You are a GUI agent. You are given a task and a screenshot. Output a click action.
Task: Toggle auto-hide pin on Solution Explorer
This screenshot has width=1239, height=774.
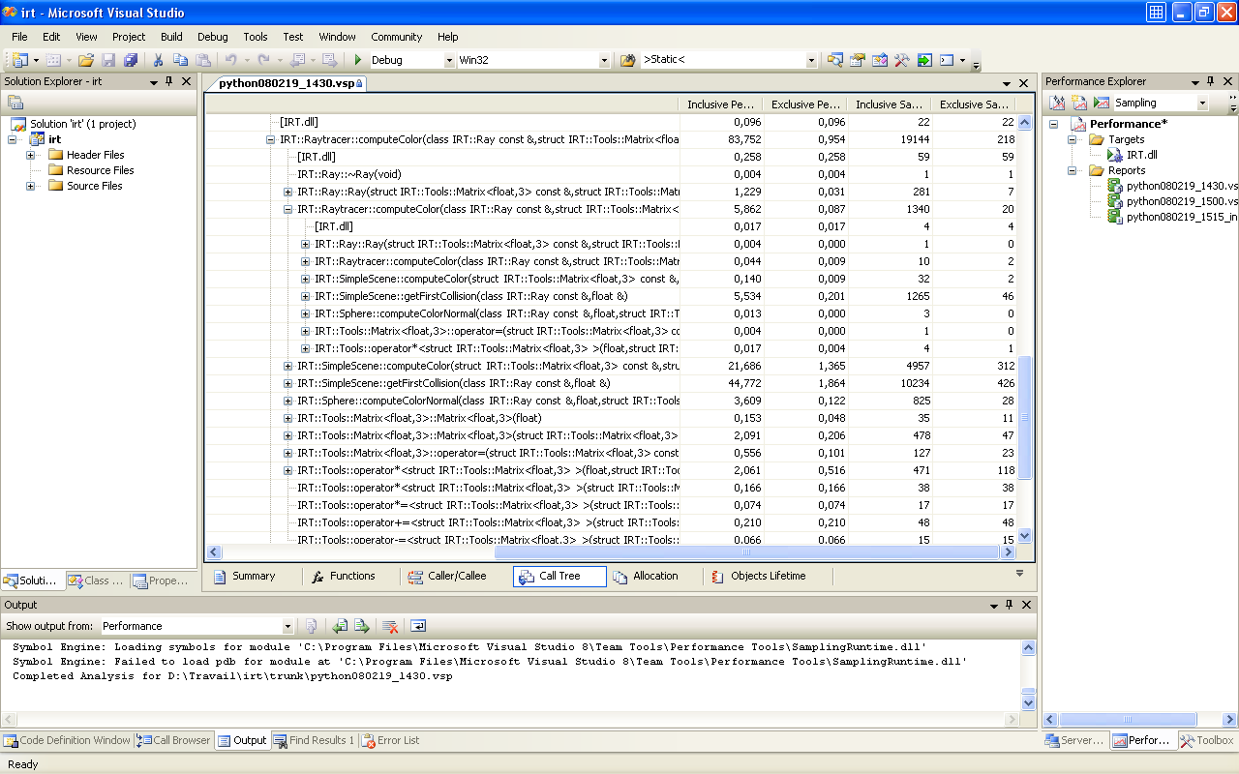(168, 81)
